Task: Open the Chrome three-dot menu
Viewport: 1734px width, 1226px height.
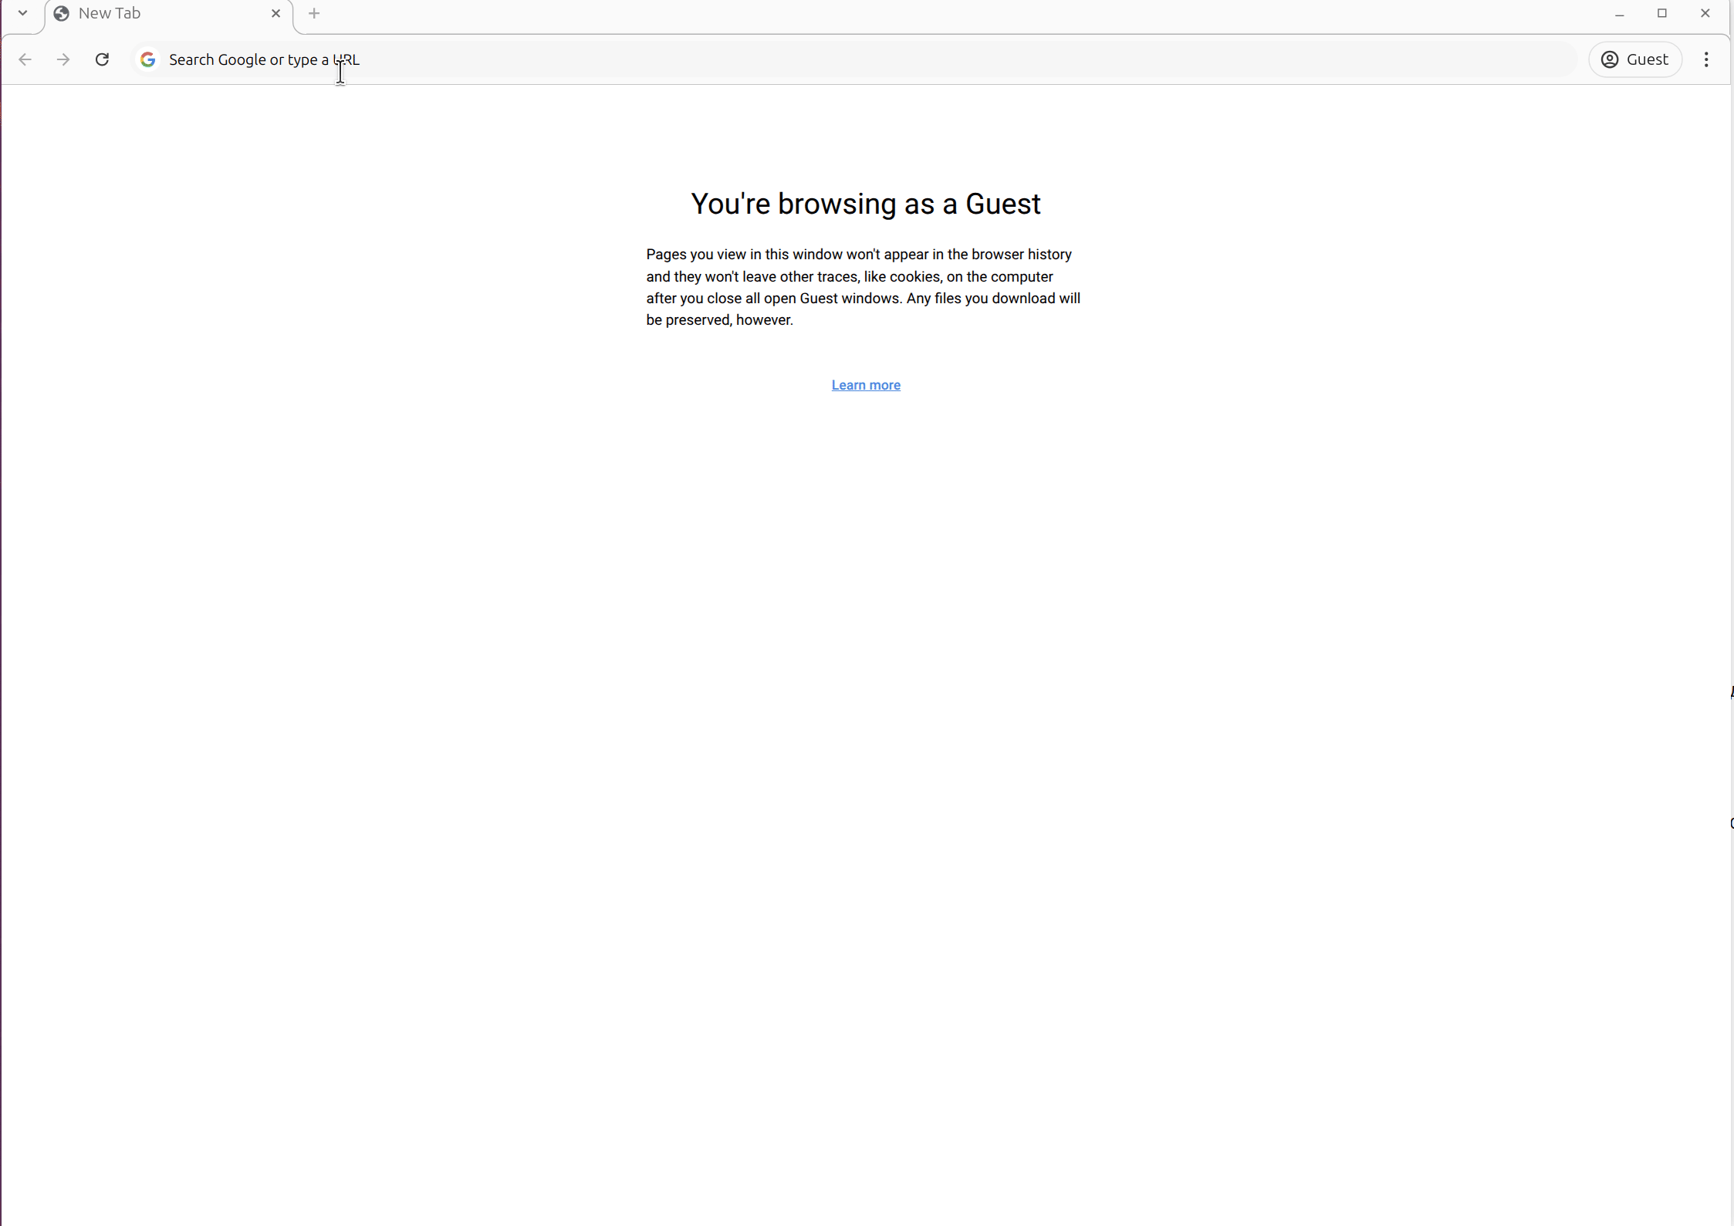Action: point(1706,59)
